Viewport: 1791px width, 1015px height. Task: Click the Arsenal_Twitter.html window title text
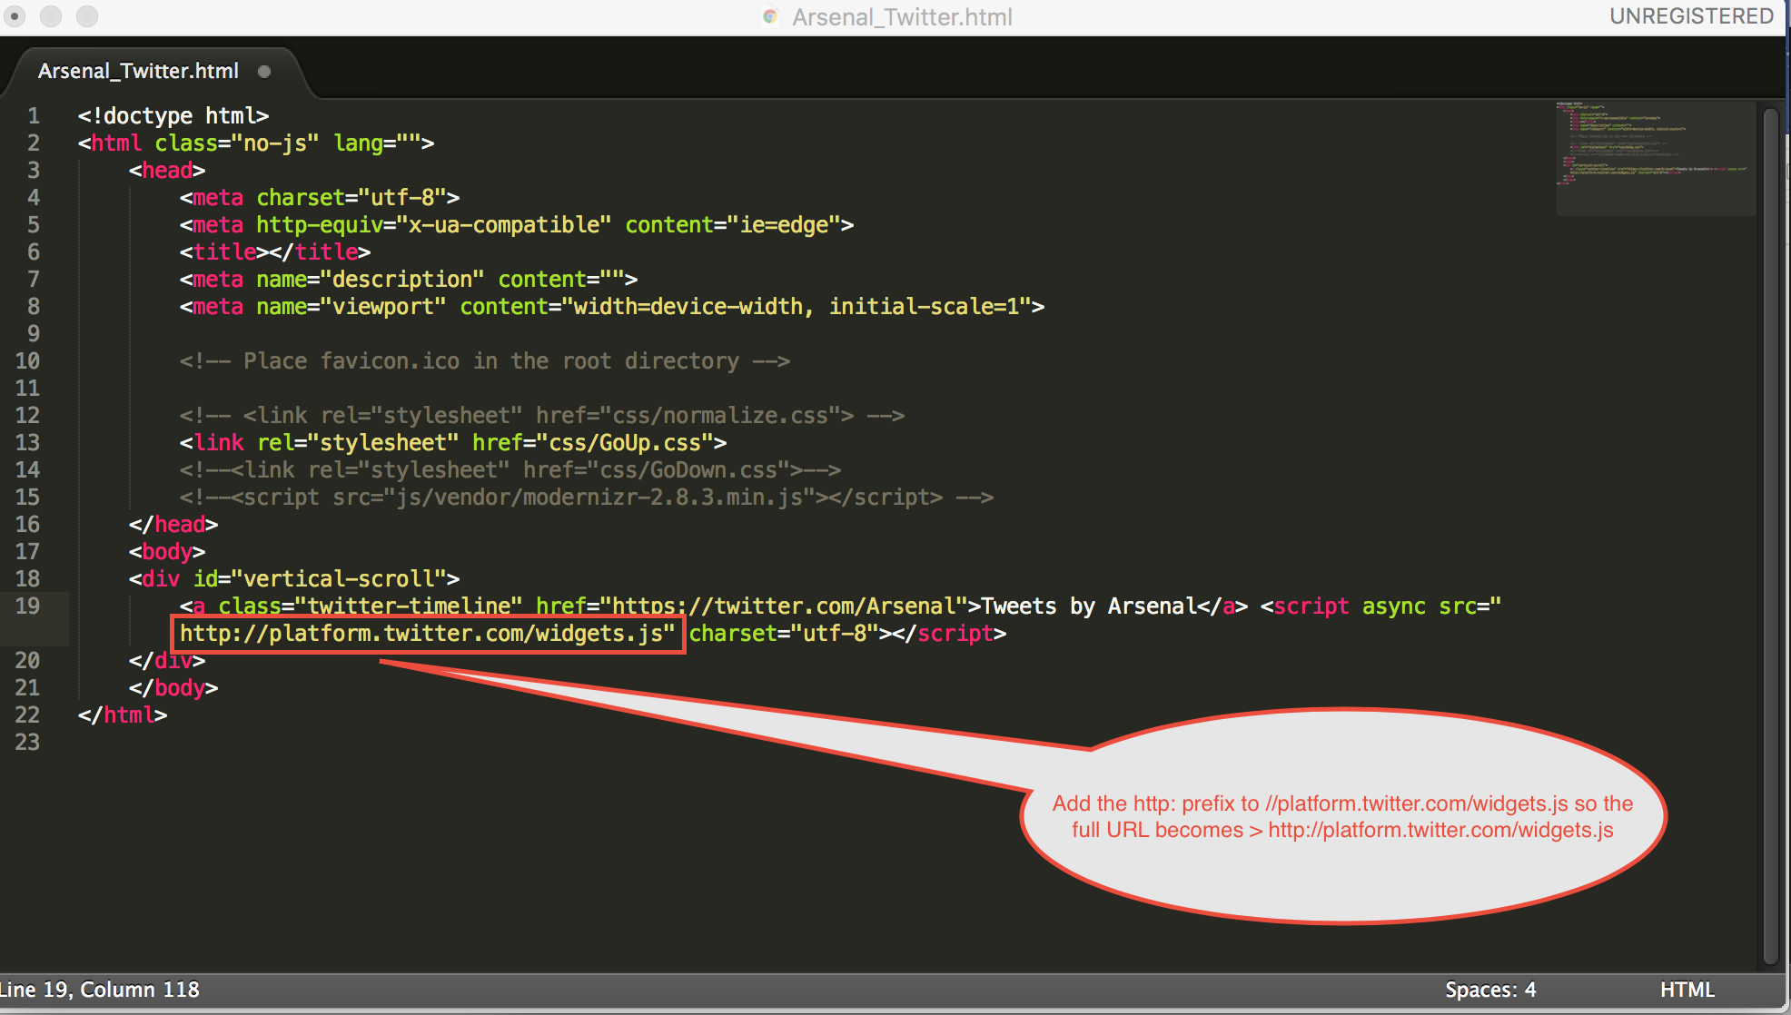(901, 16)
